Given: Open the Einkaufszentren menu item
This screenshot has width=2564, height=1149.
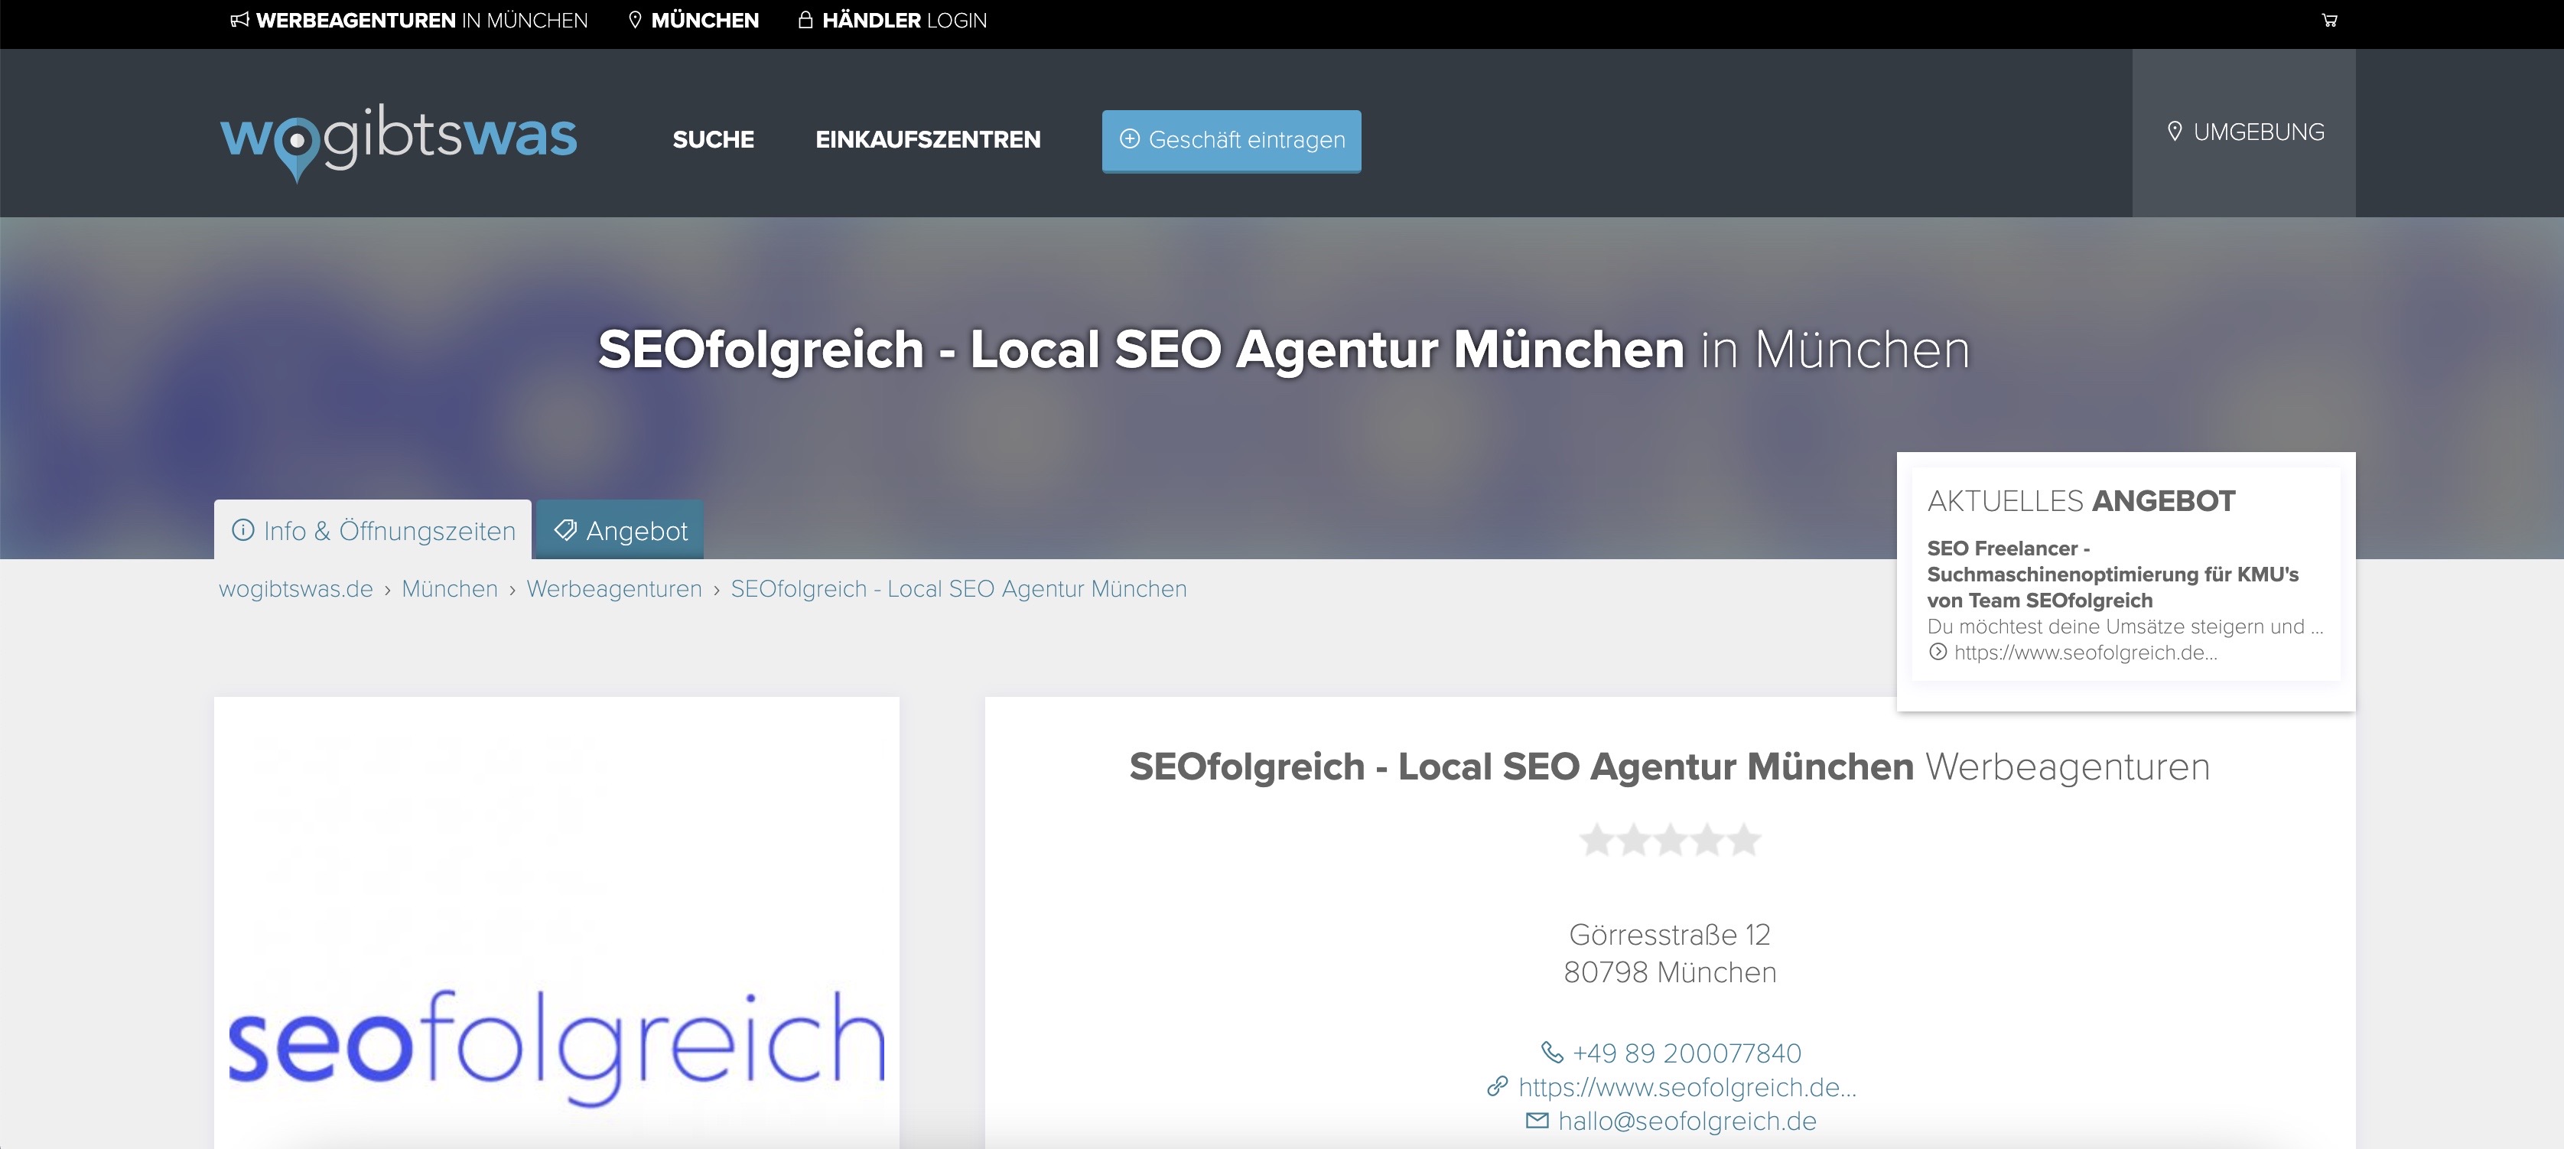Looking at the screenshot, I should [x=928, y=139].
